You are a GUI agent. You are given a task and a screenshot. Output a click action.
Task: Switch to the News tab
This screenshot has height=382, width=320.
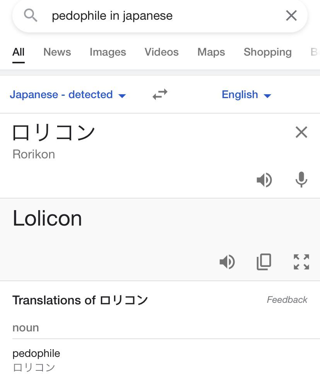[57, 52]
